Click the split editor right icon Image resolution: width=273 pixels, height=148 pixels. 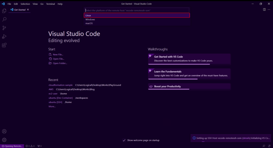[x=264, y=10]
